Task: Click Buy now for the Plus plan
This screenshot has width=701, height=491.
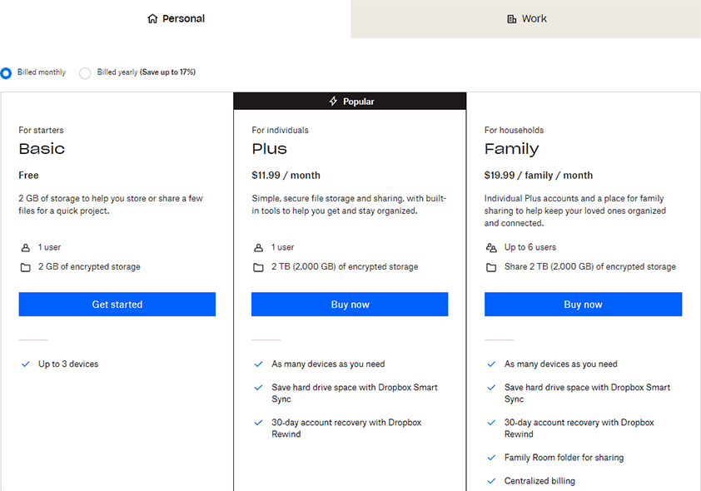Action: coord(350,305)
